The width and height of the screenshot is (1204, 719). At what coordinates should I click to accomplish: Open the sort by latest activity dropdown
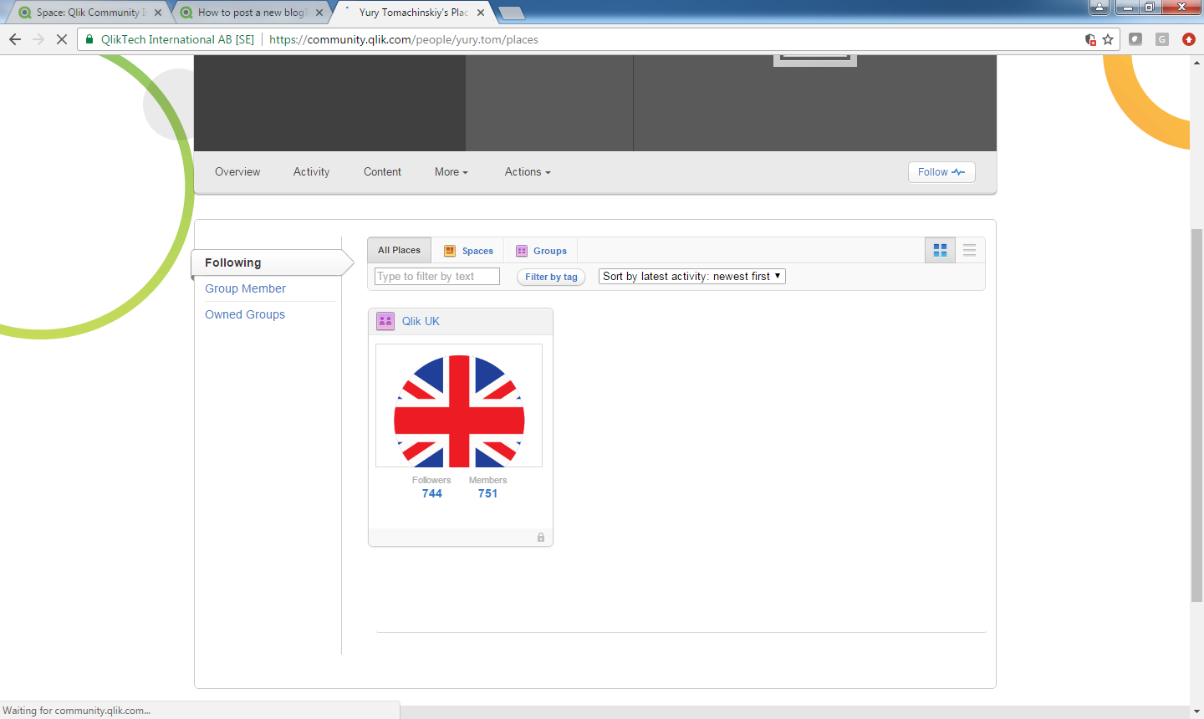click(692, 276)
